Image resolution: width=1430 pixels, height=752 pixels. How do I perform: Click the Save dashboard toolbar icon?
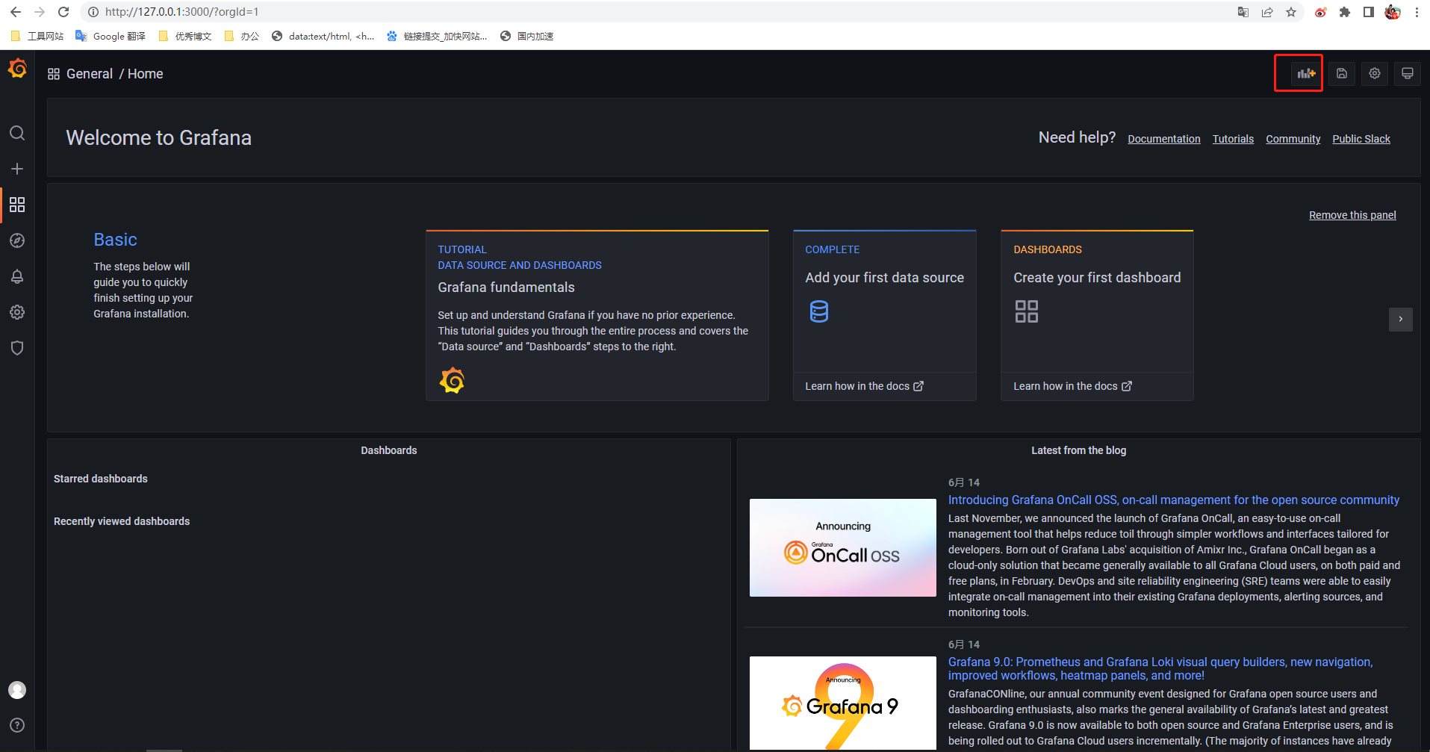(x=1342, y=73)
